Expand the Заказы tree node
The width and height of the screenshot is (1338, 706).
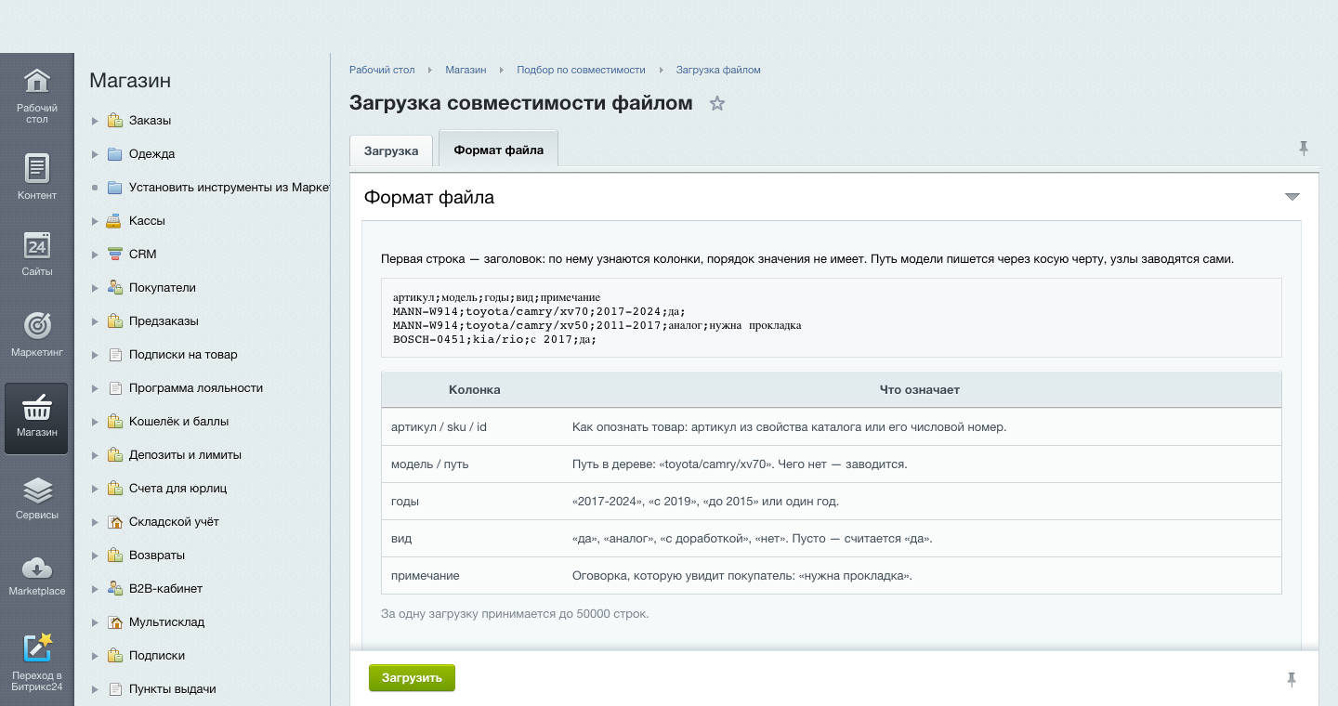95,121
